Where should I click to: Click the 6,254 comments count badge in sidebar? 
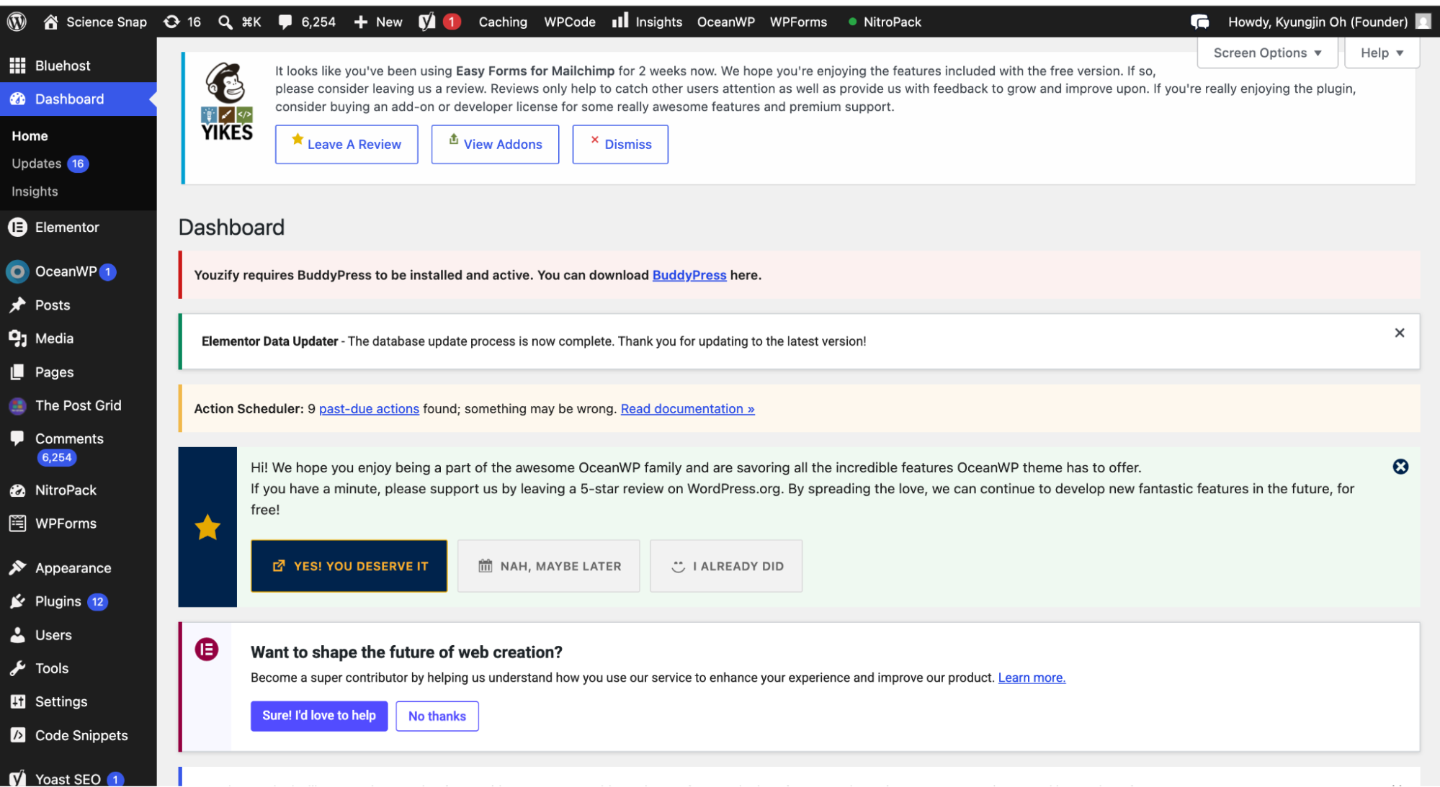click(x=56, y=458)
